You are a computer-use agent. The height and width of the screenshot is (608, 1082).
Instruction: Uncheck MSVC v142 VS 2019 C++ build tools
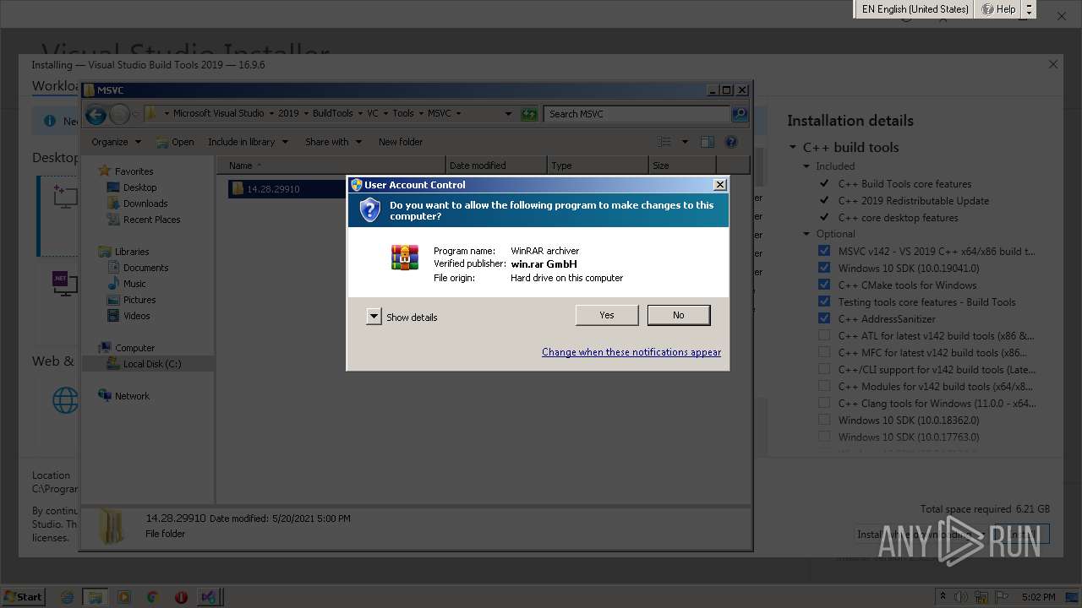click(x=824, y=251)
